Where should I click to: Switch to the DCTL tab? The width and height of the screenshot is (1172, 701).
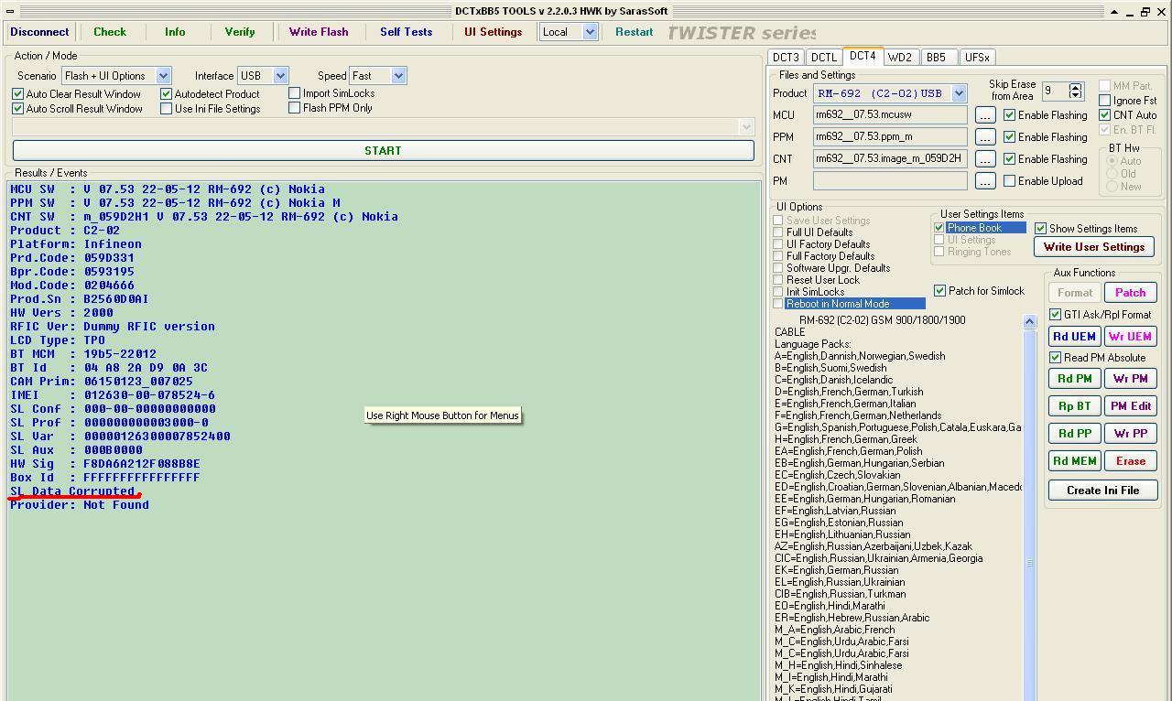click(824, 58)
